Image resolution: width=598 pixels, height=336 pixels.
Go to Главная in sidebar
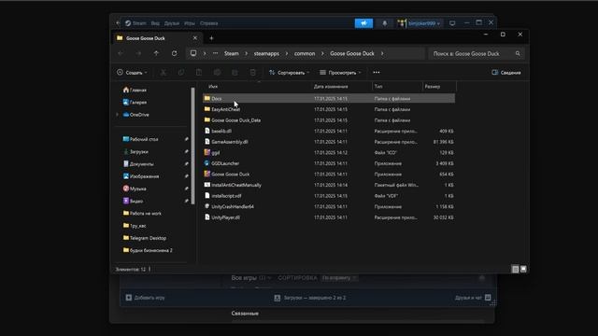135,90
